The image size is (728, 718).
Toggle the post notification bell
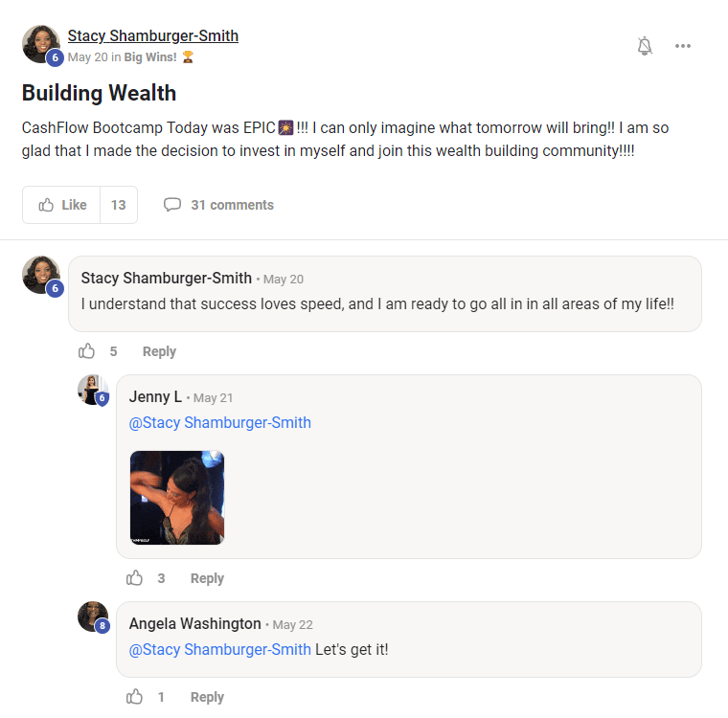pos(645,46)
